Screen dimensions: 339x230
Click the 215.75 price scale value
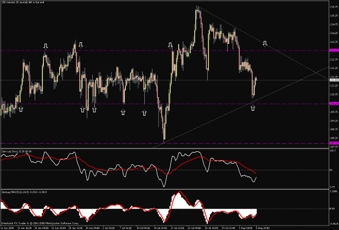click(x=334, y=7)
